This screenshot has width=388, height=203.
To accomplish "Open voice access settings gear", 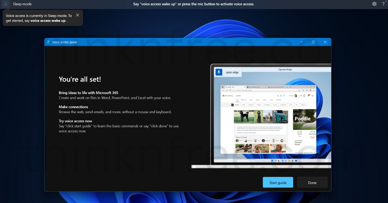I will (x=374, y=4).
